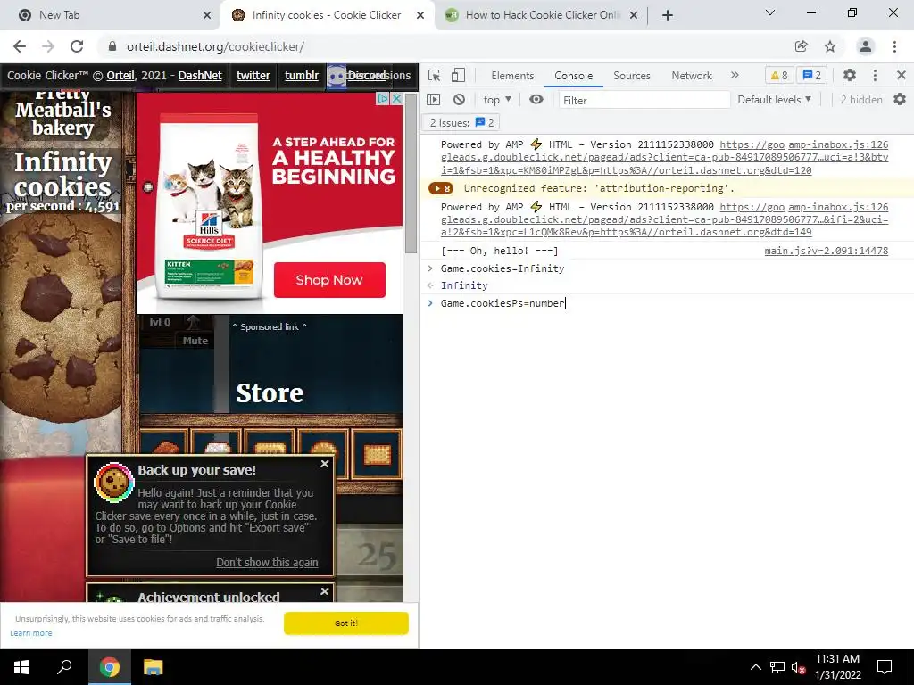
Task: Open Windows taskbar search
Action: (x=64, y=667)
